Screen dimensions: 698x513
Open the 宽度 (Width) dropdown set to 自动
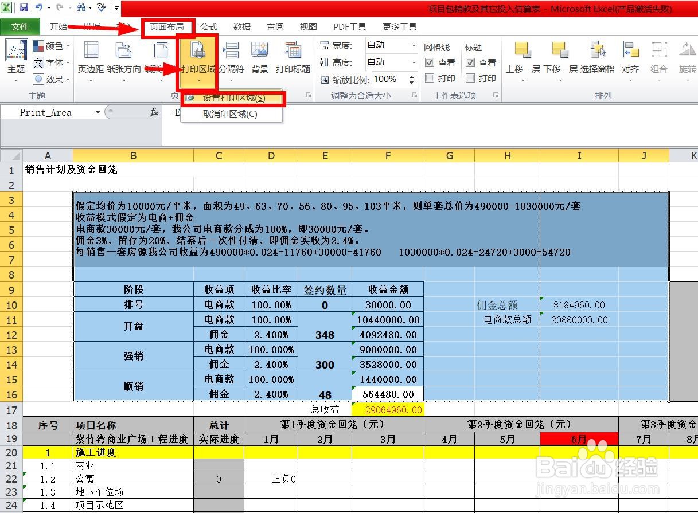click(412, 45)
